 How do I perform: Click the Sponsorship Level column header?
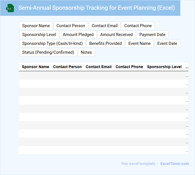(164, 67)
